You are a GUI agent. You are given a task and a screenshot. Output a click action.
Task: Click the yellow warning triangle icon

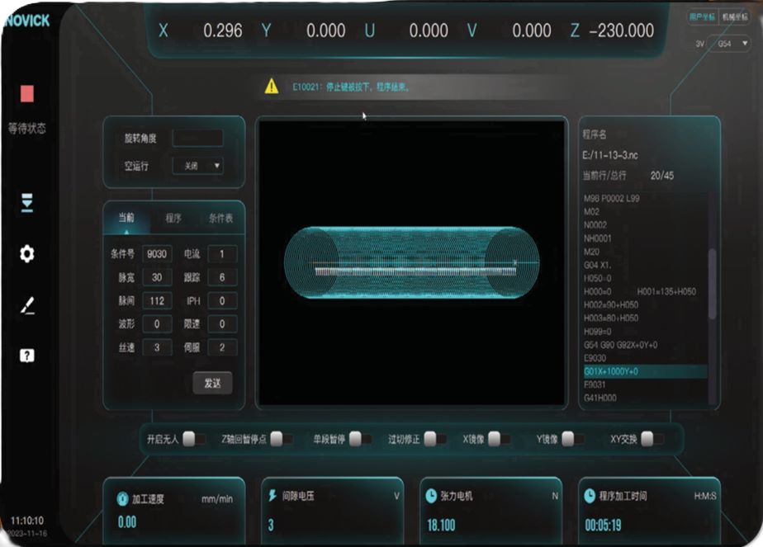point(271,86)
